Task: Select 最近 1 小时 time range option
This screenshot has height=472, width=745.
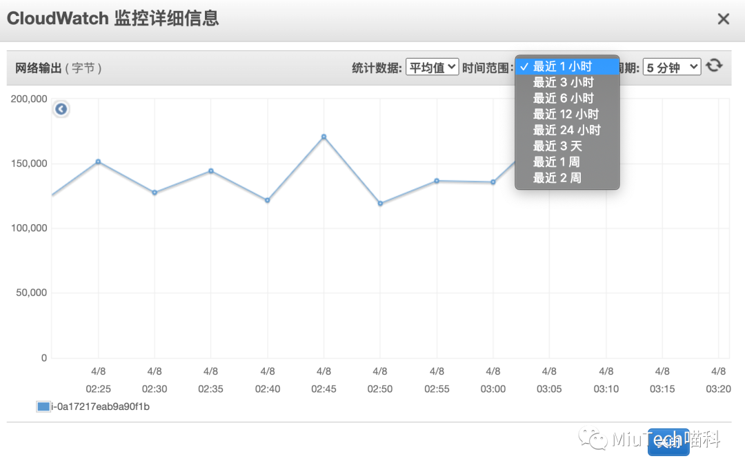Action: (567, 66)
